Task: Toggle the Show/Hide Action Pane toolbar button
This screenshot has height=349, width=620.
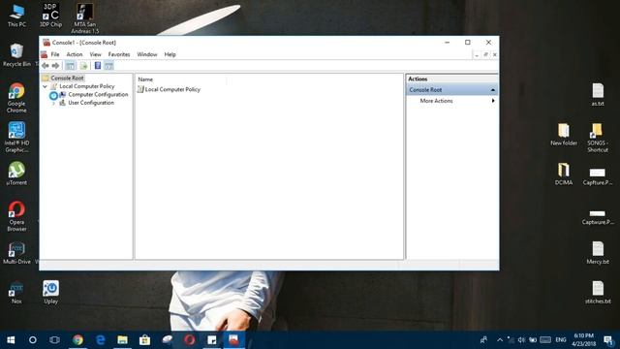Action: coord(108,66)
